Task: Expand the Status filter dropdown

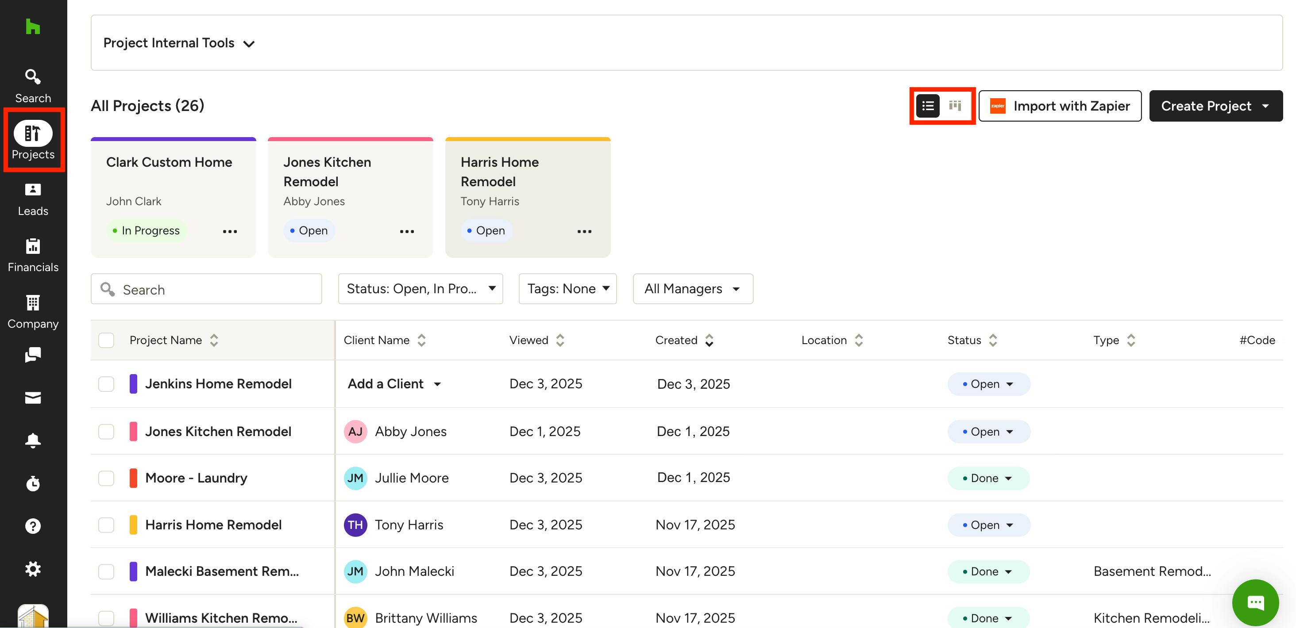Action: 420,289
